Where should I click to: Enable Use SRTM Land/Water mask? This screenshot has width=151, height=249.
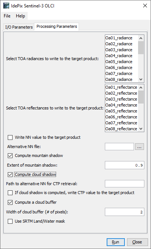tap(10, 221)
